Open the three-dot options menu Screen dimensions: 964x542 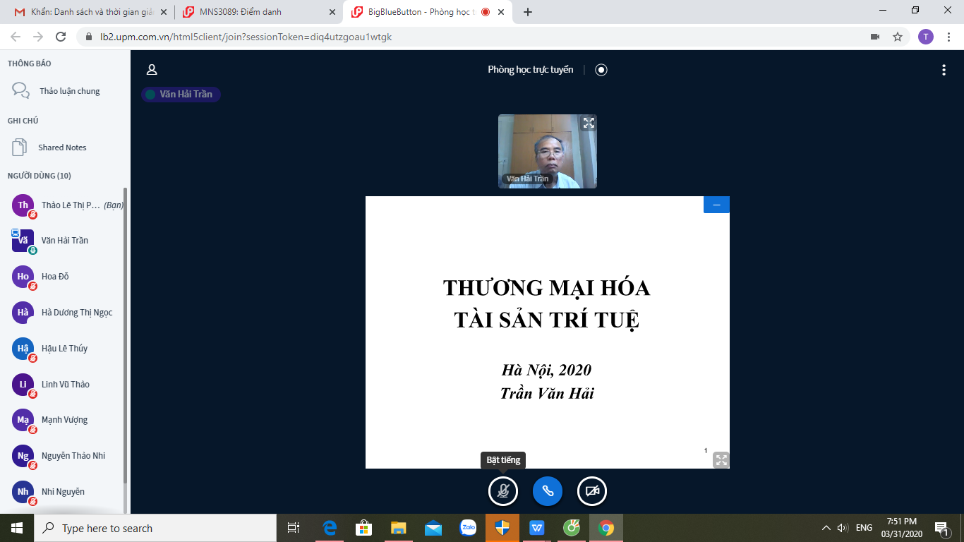click(x=944, y=69)
